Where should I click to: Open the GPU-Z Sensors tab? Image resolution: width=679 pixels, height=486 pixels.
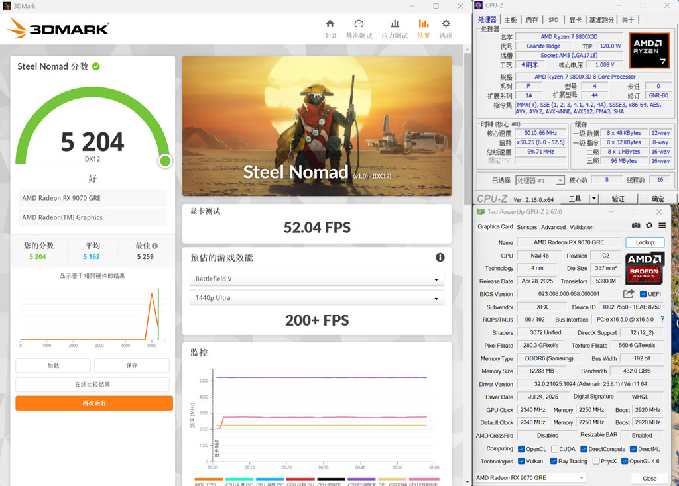tap(527, 227)
